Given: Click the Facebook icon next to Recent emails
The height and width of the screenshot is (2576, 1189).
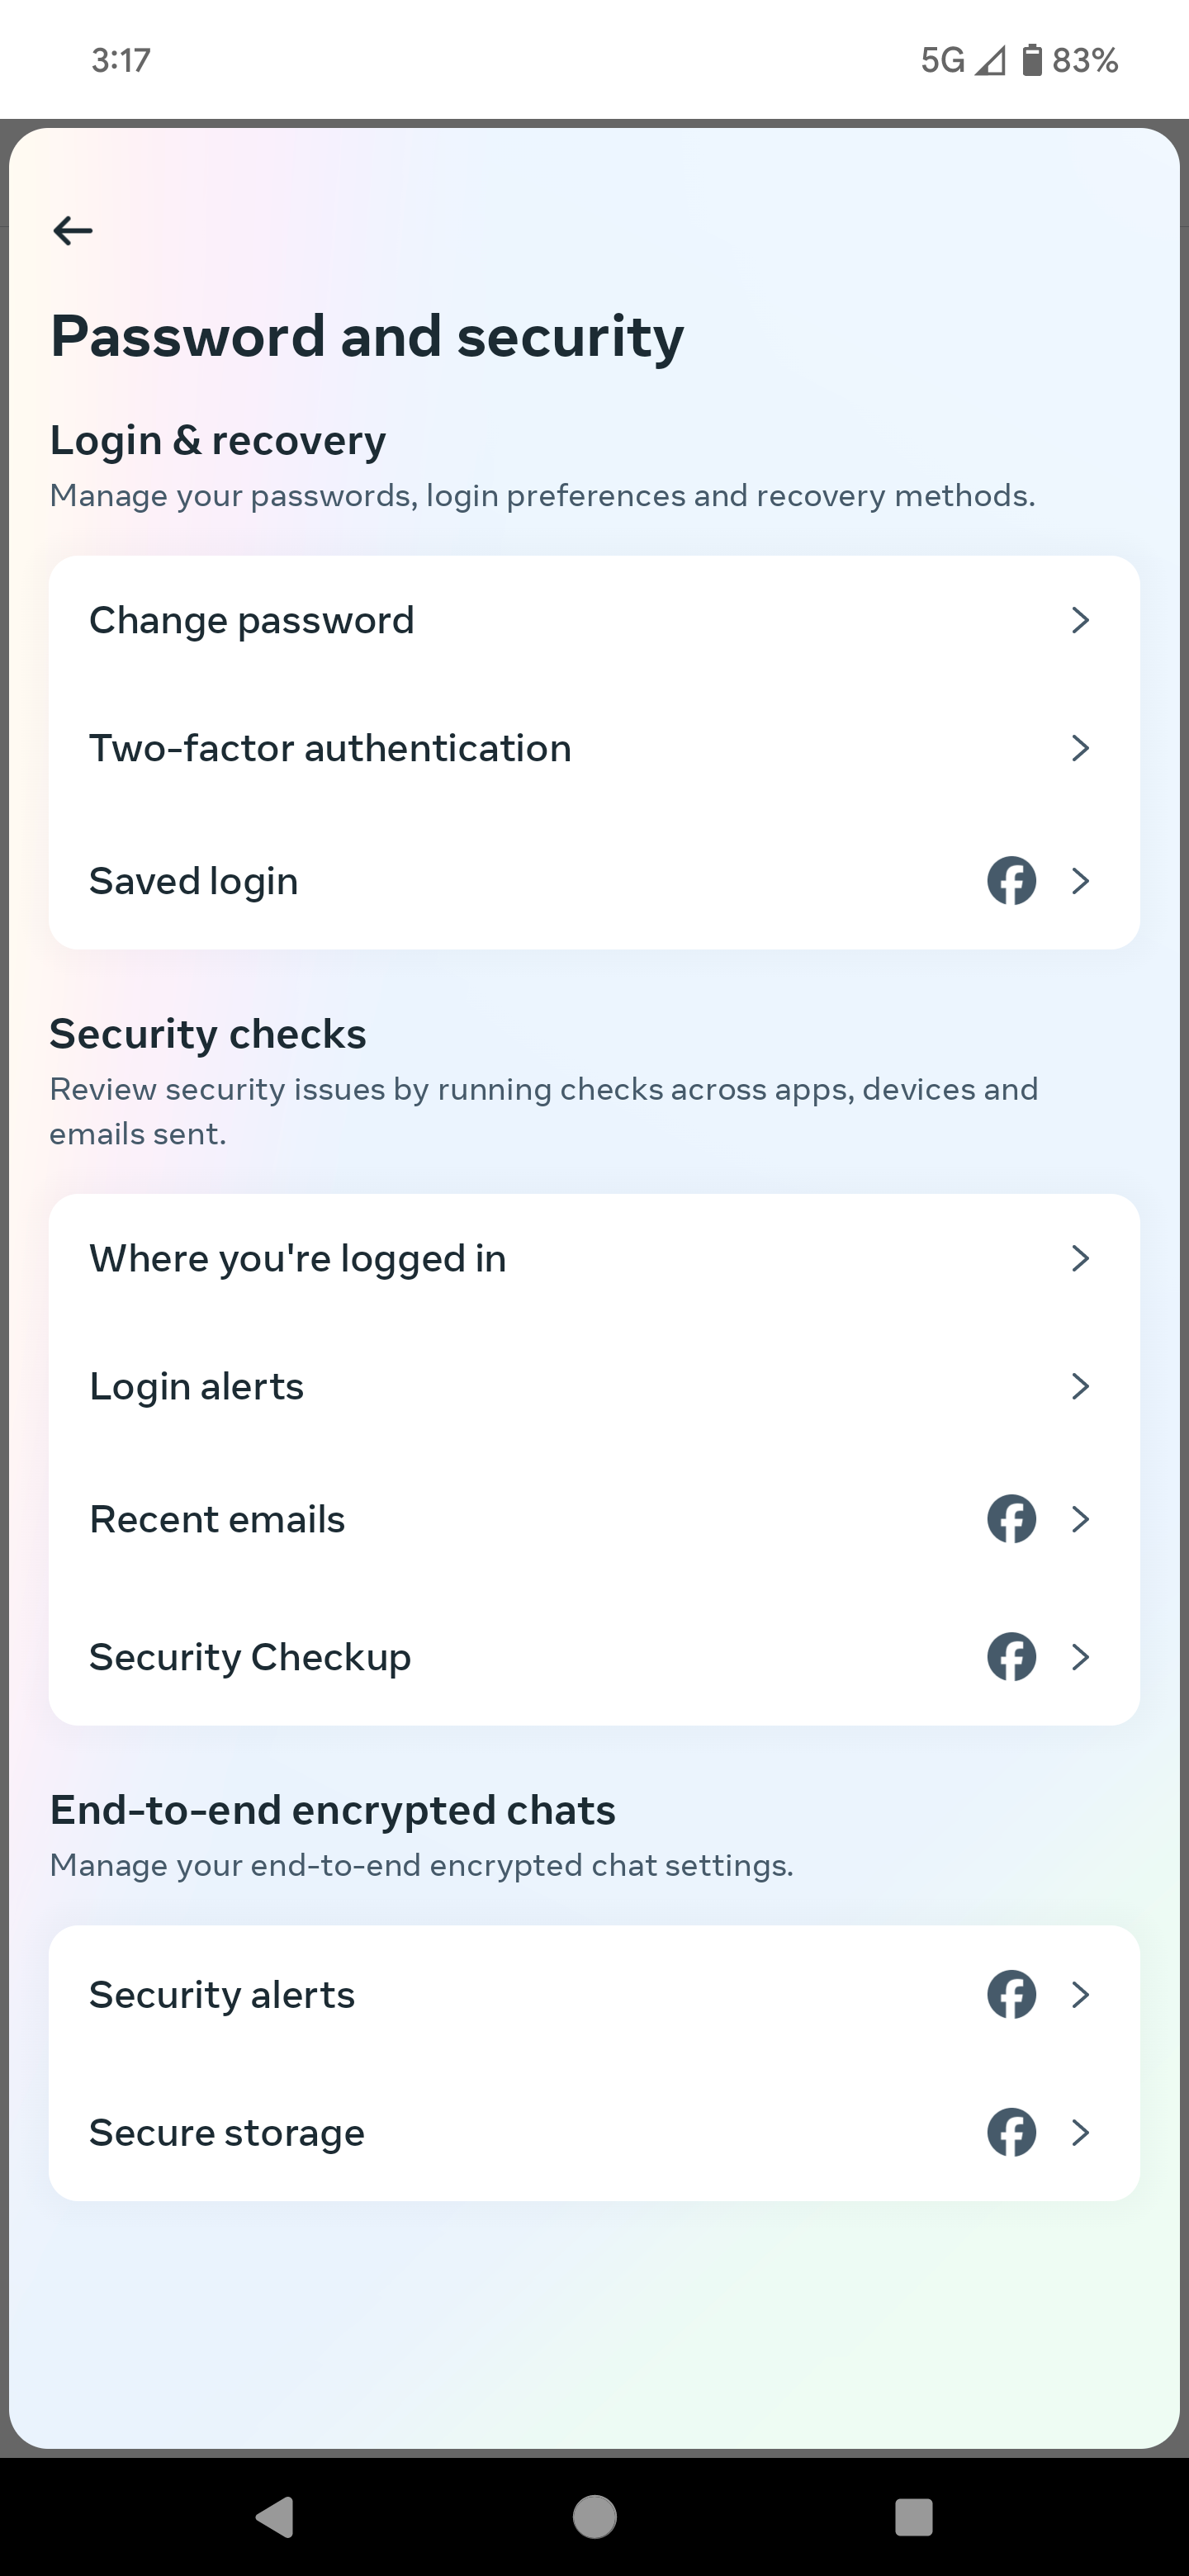Looking at the screenshot, I should [x=1011, y=1519].
